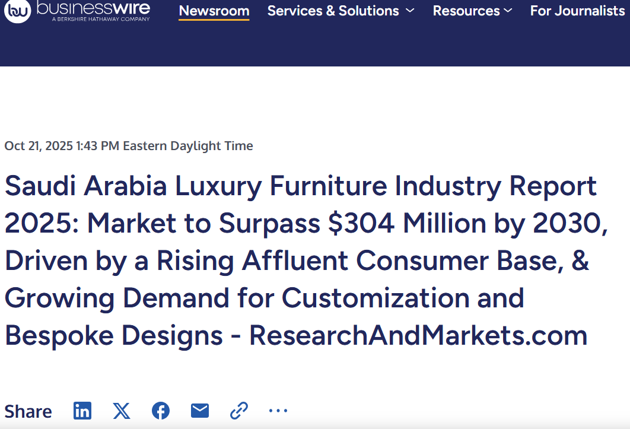
Task: Click the Oct 21, 2025 timestamp
Action: [129, 146]
